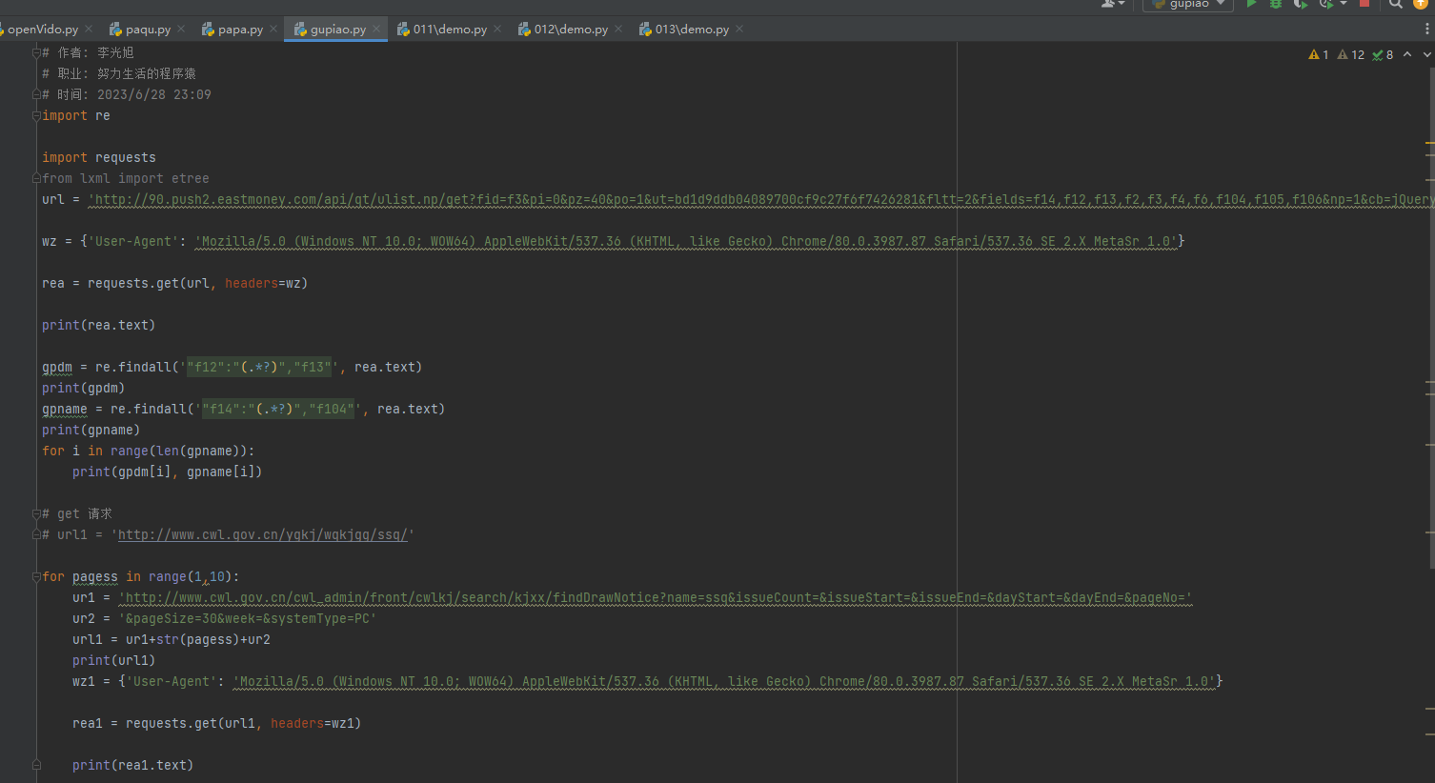Start debugging with the bug icon
Screen dimensions: 1435x783
coord(1276,4)
